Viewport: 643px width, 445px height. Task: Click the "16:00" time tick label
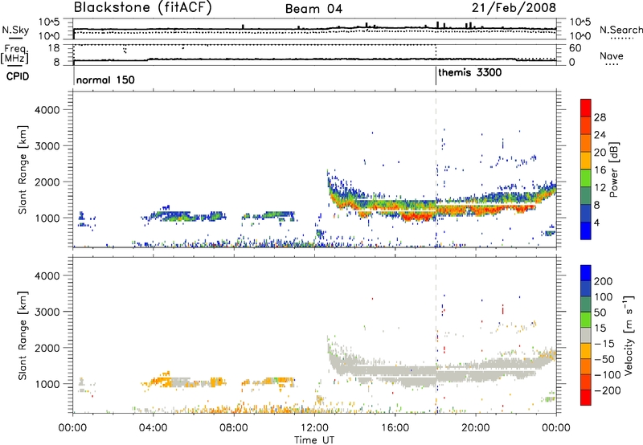point(395,428)
